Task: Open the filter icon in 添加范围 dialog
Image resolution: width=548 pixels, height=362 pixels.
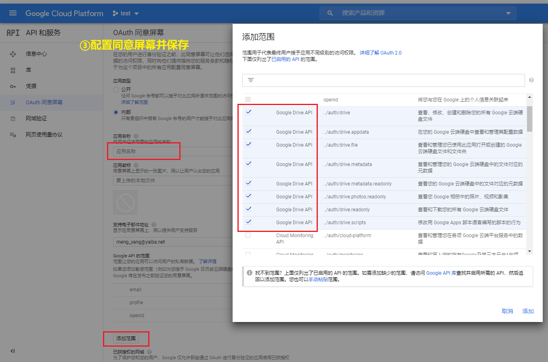Action: [x=250, y=80]
